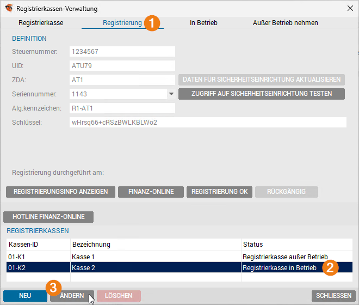Click Daten für Sicherheitseinrichtung aktualisieren
359x305 pixels.
pos(262,80)
